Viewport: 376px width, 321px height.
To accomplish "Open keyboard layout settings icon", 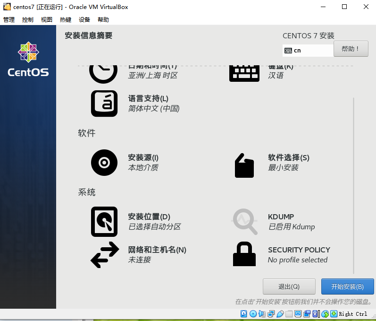I will (x=244, y=73).
